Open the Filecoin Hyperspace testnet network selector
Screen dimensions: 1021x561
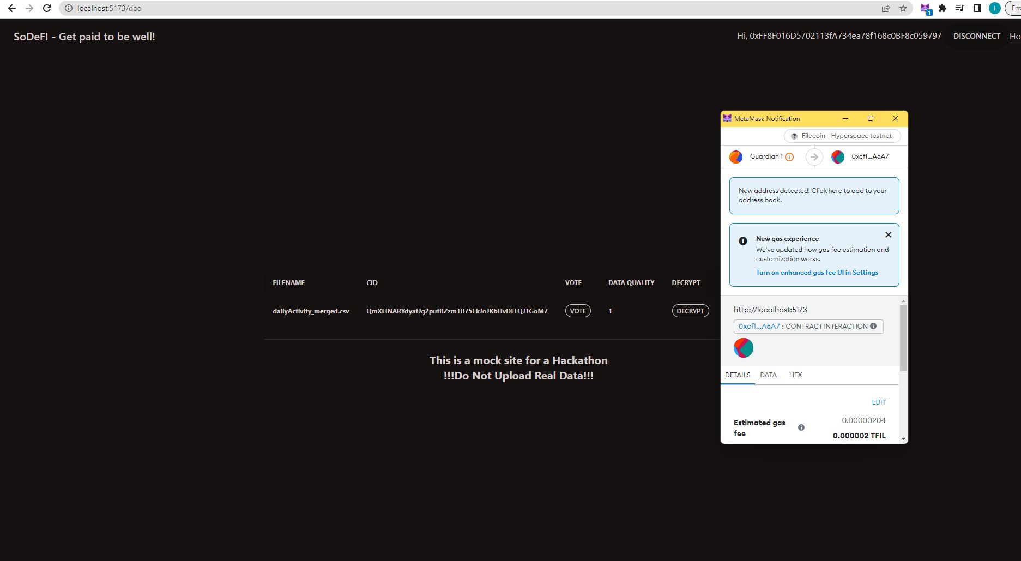842,136
